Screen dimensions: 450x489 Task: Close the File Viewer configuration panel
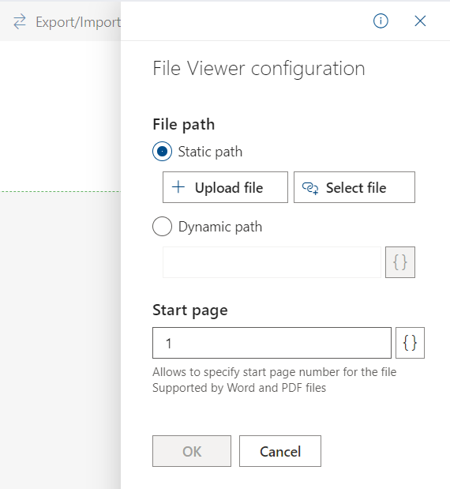tap(420, 21)
